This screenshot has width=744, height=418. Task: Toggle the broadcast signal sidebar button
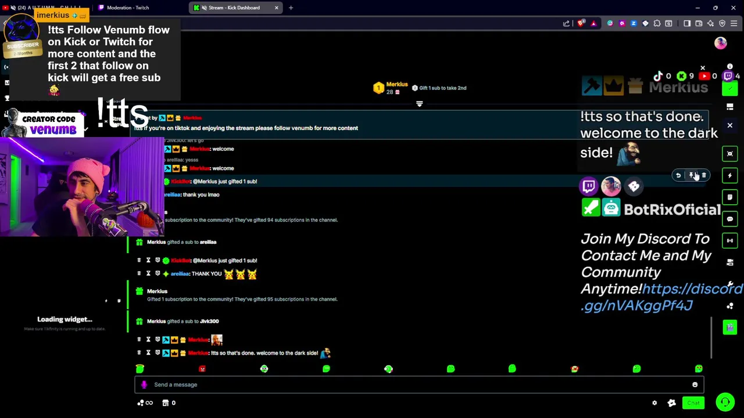(x=730, y=240)
